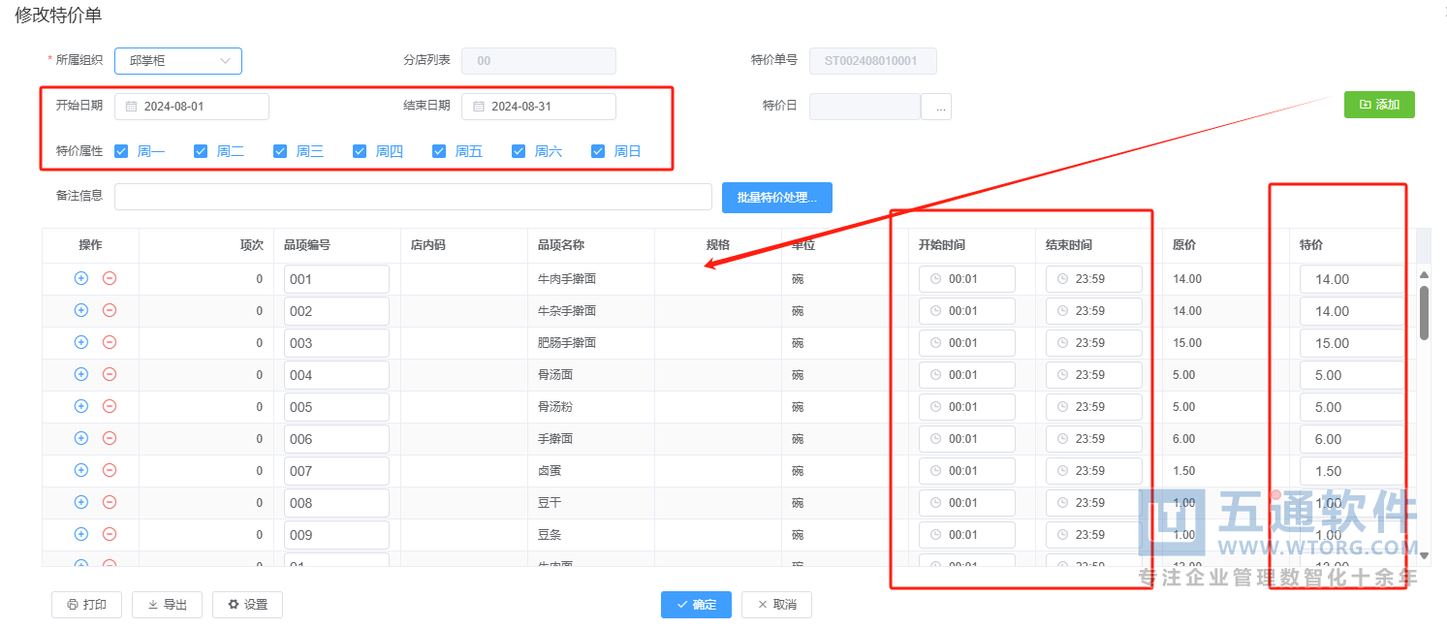This screenshot has width=1447, height=629.
Task: Click remove-row minus icon for item 007
Action: coord(110,470)
